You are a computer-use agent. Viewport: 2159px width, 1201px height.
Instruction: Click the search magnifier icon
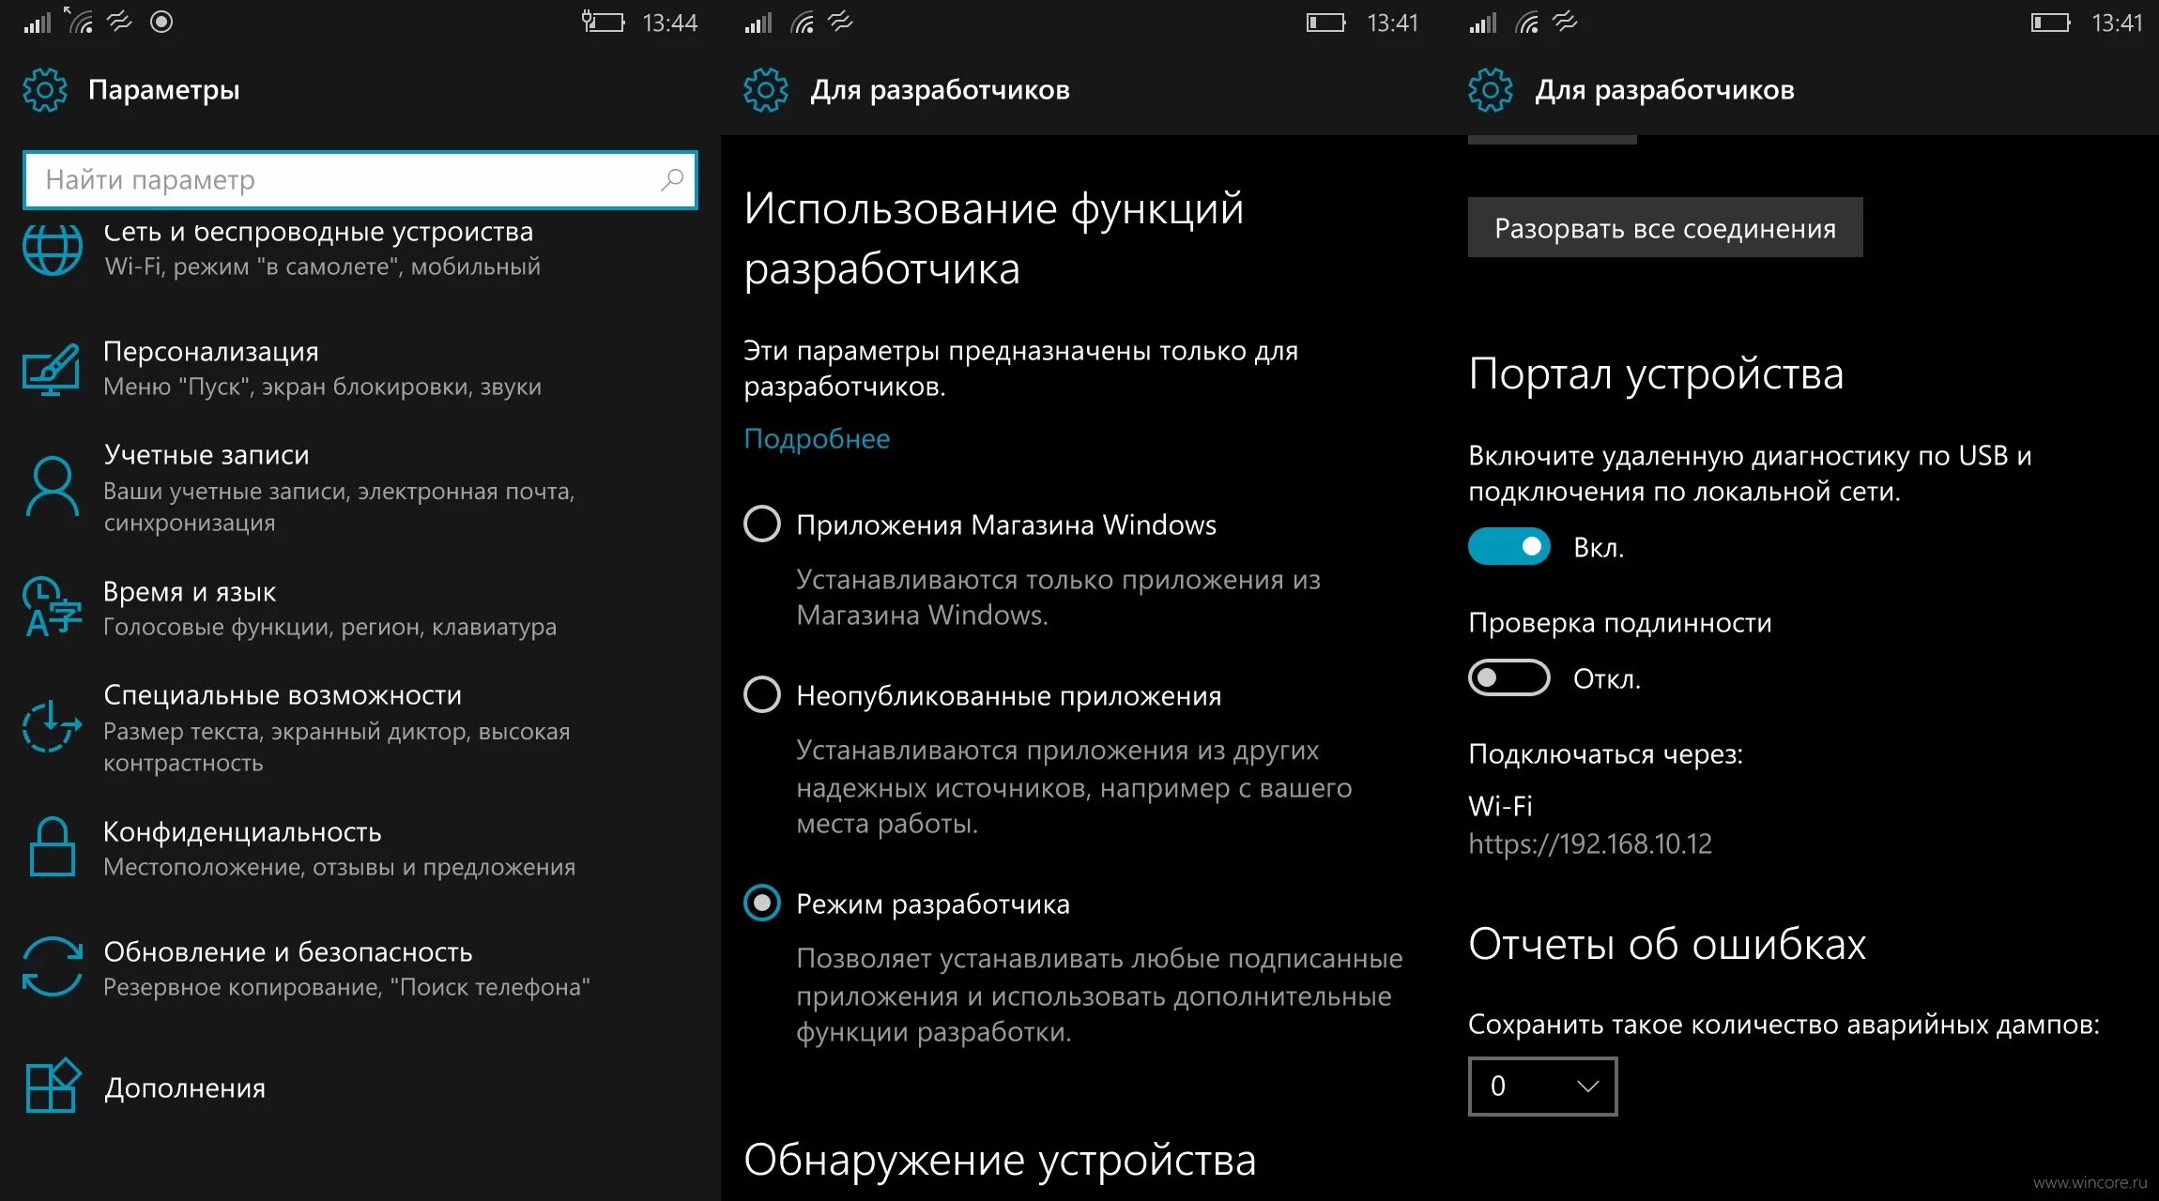pos(671,179)
